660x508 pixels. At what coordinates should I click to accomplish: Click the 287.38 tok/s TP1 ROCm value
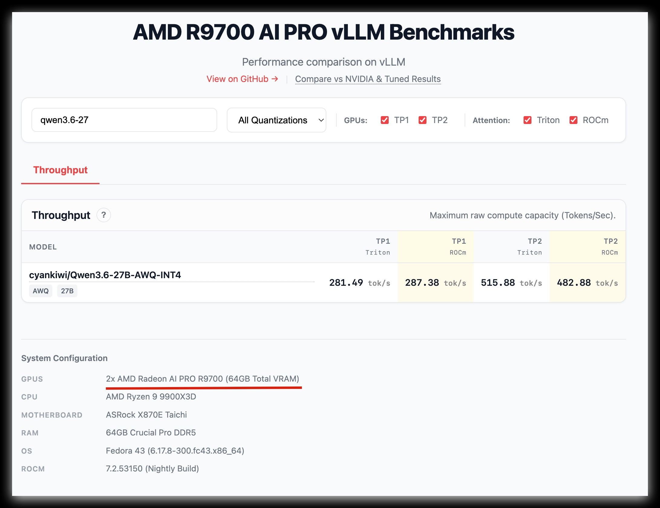click(x=436, y=283)
